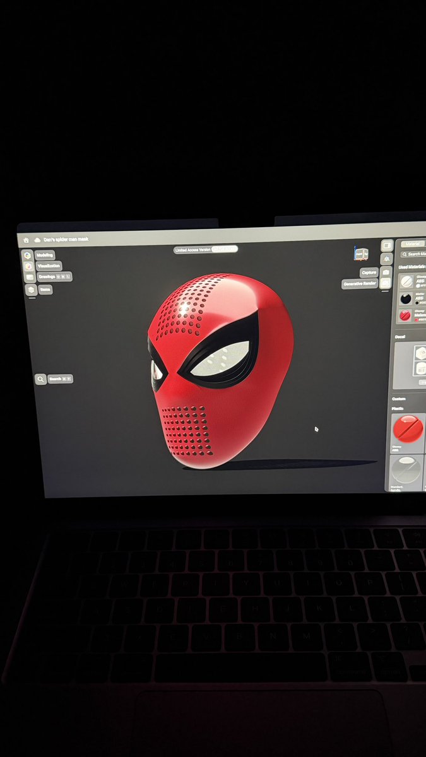Click the Capture camera icon
The image size is (426, 757).
pos(386,272)
